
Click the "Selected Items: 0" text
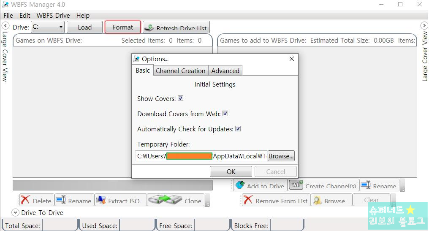click(x=147, y=41)
